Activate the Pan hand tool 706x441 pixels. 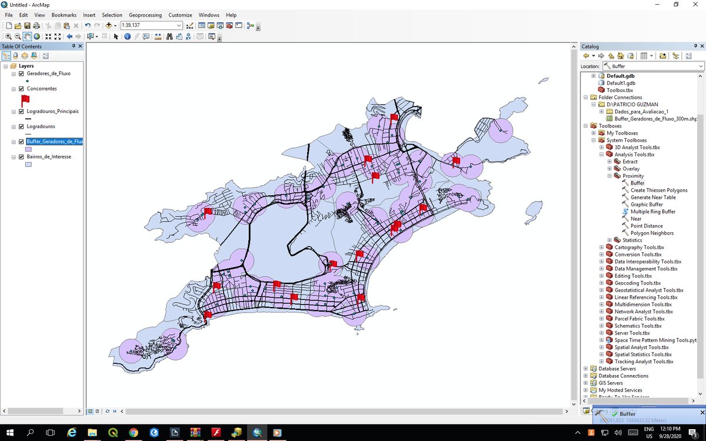point(27,36)
